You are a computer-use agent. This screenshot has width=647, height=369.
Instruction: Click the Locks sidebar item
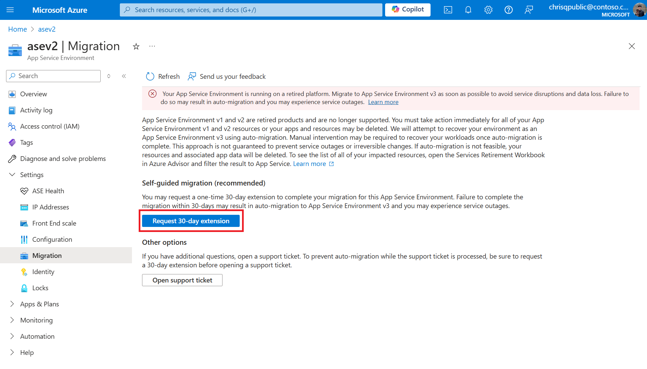pyautogui.click(x=40, y=287)
